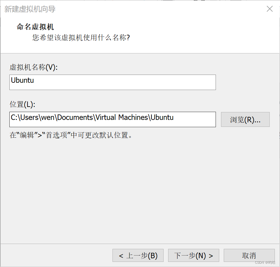This screenshot has width=280, height=267.
Task: Click the wizard title 新建虚拟机向导
Action: (29, 9)
